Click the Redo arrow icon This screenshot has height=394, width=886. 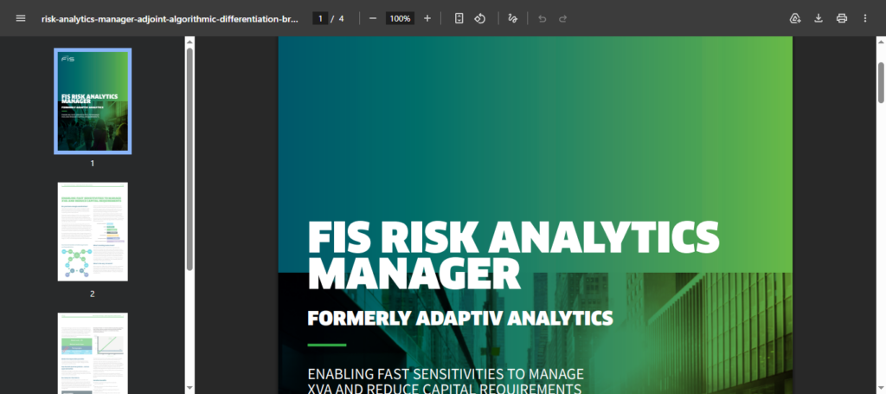tap(562, 18)
